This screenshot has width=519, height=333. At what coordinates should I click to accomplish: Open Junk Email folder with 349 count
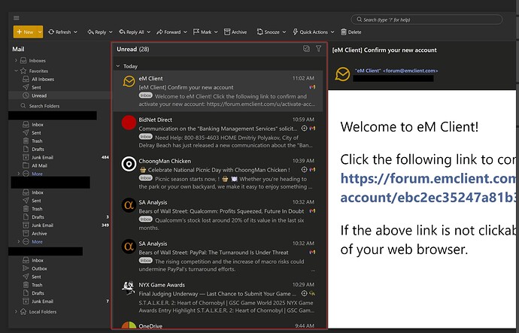pyautogui.click(x=42, y=226)
